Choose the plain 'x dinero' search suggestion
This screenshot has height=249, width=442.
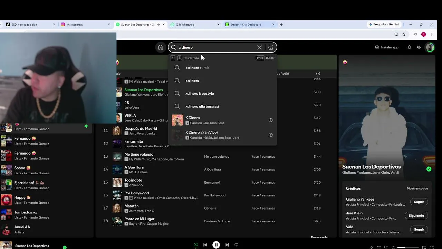(222, 81)
